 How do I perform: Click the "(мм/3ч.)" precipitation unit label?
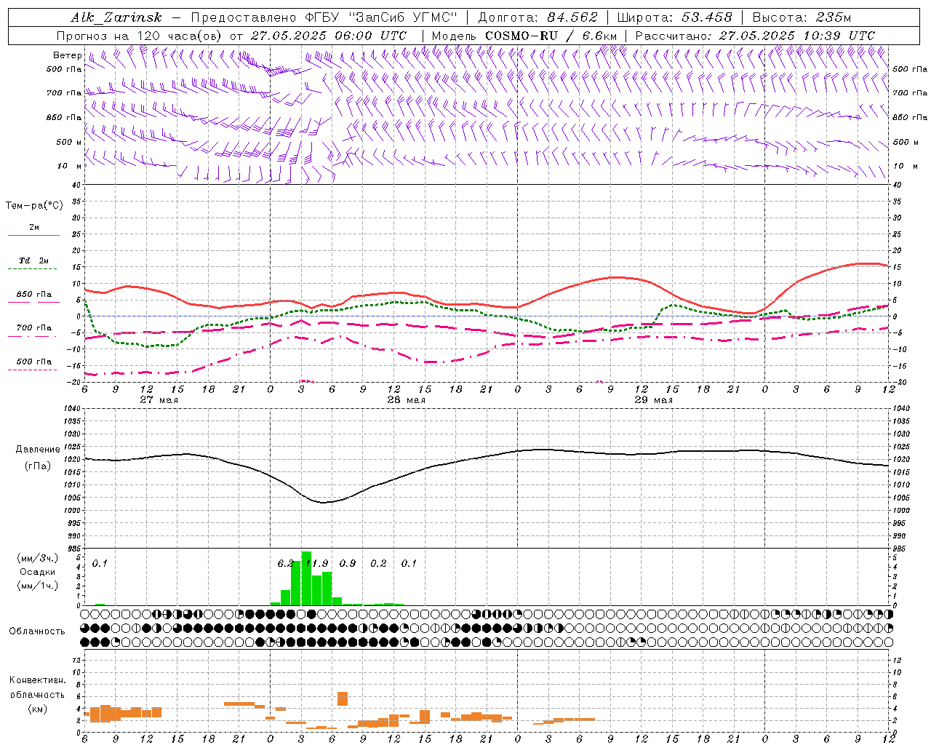(x=38, y=558)
